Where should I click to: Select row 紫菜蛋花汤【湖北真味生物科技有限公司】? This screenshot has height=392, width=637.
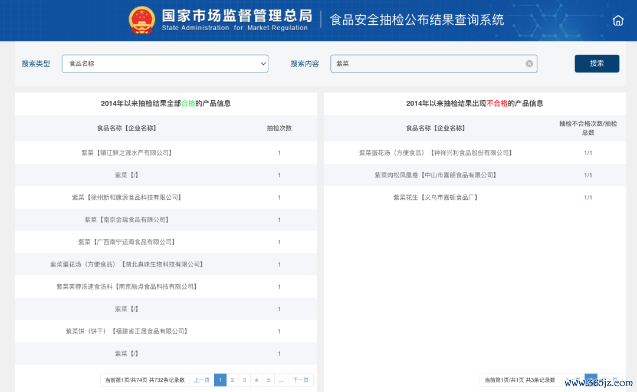point(166,265)
